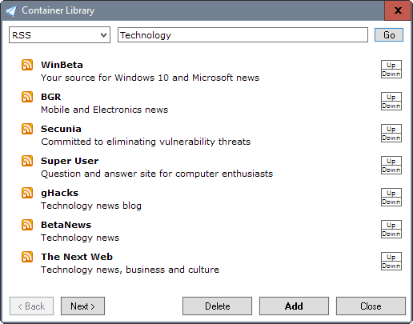This screenshot has width=413, height=324.
Task: Click the Delete button
Action: (217, 306)
